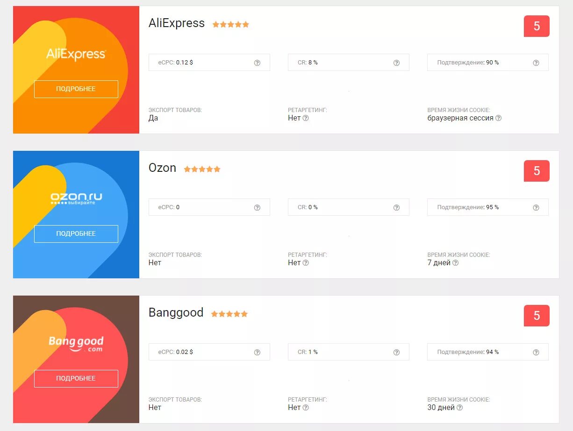Click the Banggood.com logo image
573x431 pixels.
click(76, 344)
